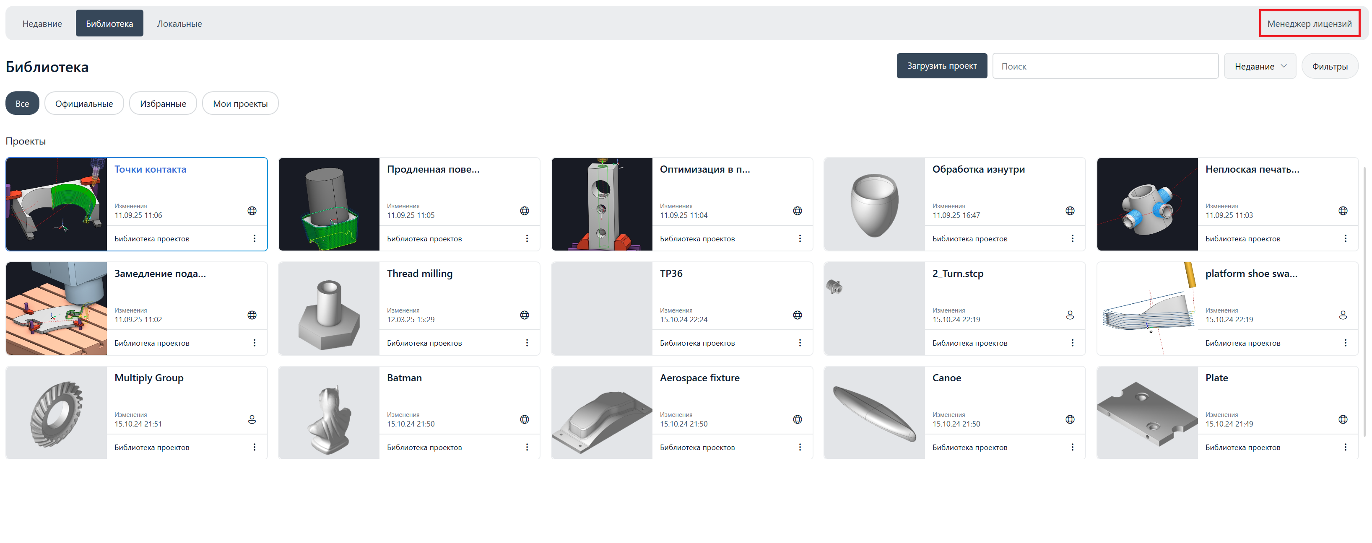Expand the Недавние sort dropdown
Viewport: 1372px width, 543px height.
pos(1260,66)
